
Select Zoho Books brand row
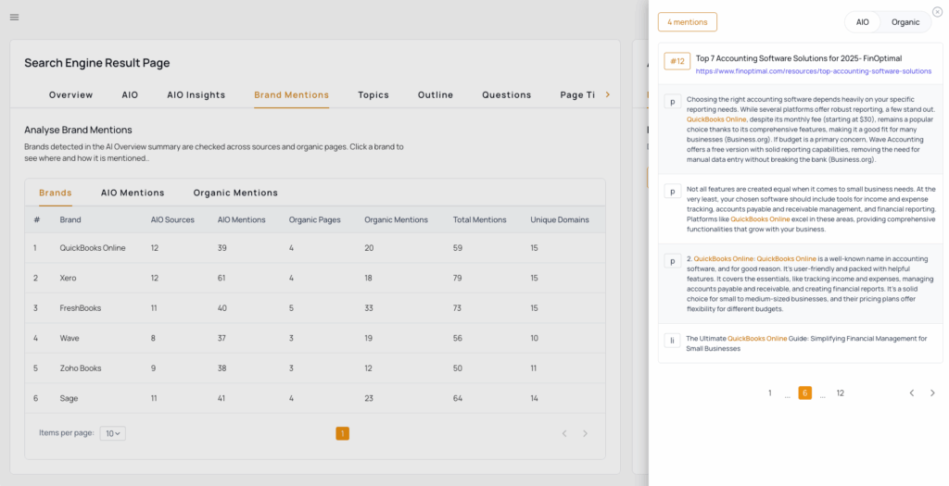click(x=315, y=368)
